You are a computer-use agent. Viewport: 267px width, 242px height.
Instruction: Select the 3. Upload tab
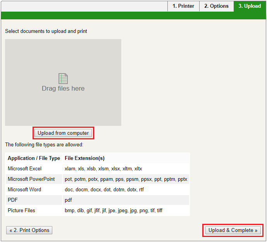[250, 6]
